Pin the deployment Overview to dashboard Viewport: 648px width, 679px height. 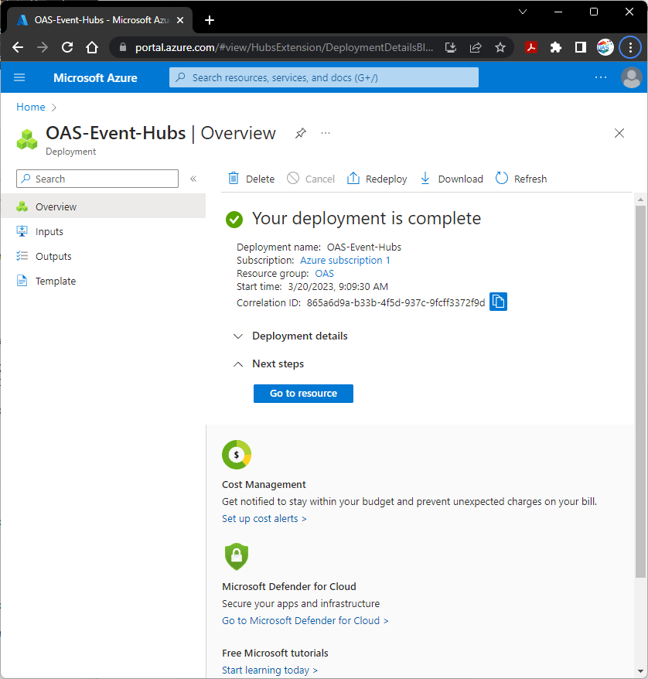pos(300,133)
